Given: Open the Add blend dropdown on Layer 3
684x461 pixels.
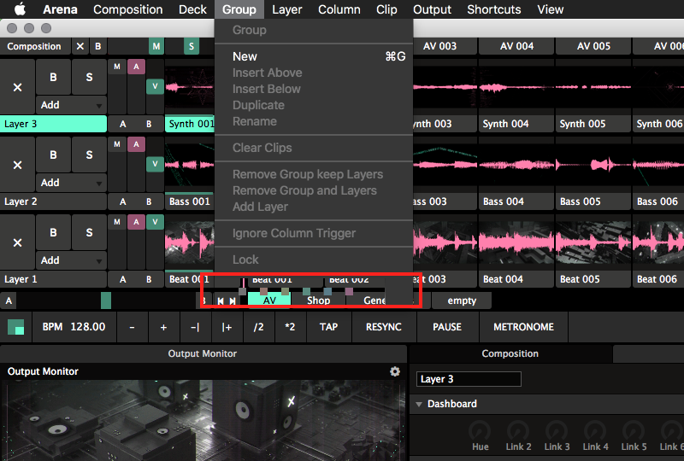Looking at the screenshot, I should click(71, 105).
